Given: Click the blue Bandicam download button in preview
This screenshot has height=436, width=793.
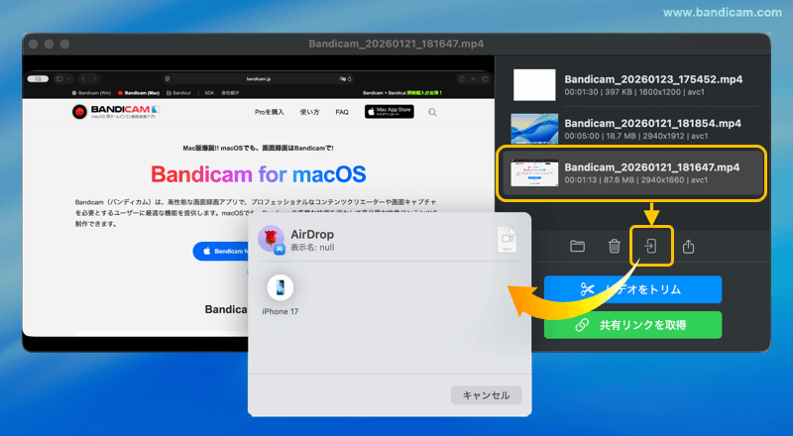Looking at the screenshot, I should tap(221, 251).
